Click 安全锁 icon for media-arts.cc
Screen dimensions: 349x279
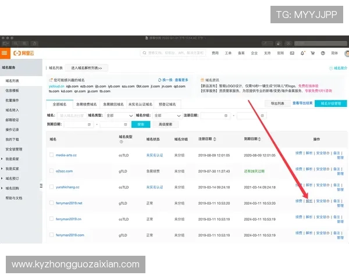pos(328,153)
